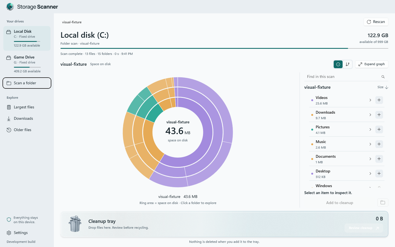Viewport: 395px width, 247px height.
Task: Click 'Scan complete' status line
Action: coord(97,54)
